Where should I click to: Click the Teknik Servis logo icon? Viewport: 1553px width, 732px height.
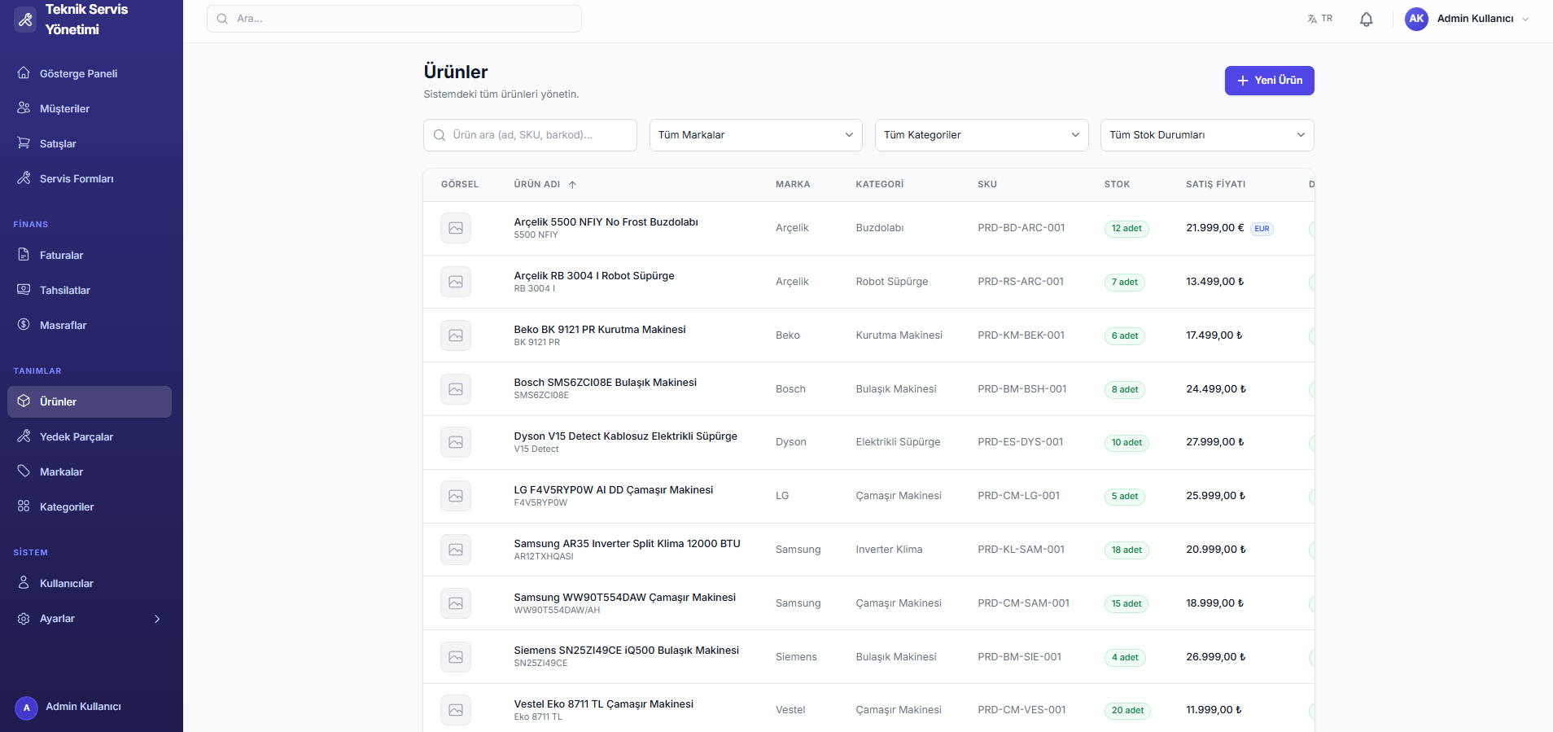(25, 20)
